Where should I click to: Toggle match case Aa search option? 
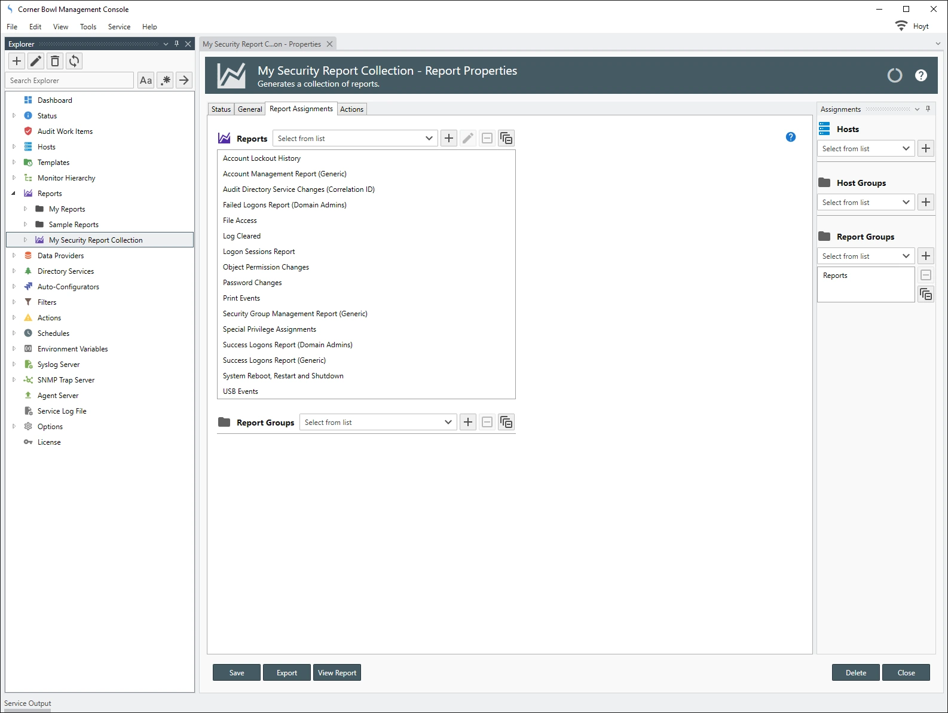146,80
